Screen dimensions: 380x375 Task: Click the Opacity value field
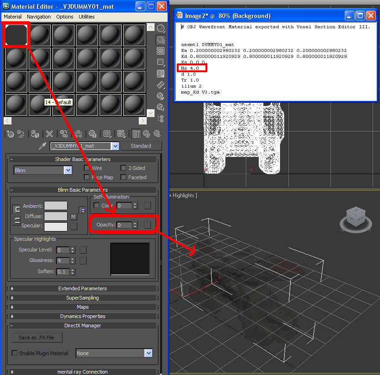[124, 225]
